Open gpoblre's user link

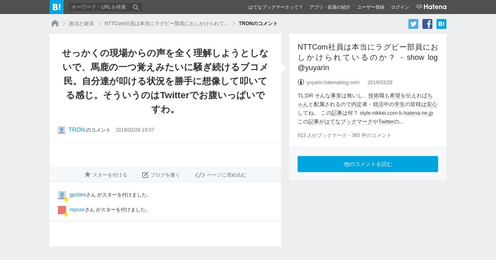[78, 195]
